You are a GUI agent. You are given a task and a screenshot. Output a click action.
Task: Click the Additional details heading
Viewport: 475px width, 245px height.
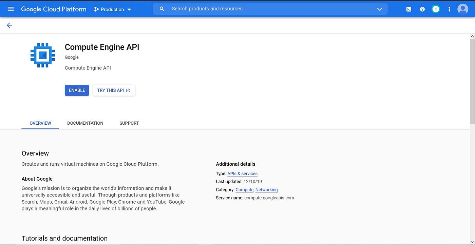(x=235, y=164)
